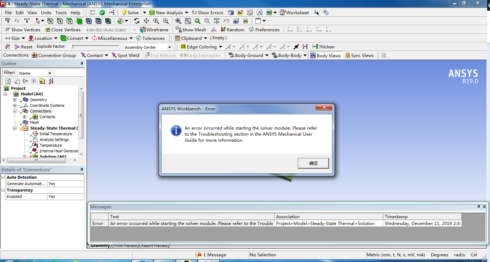Toggle Body Views button
Screen dimensions: 490x262
(325, 56)
